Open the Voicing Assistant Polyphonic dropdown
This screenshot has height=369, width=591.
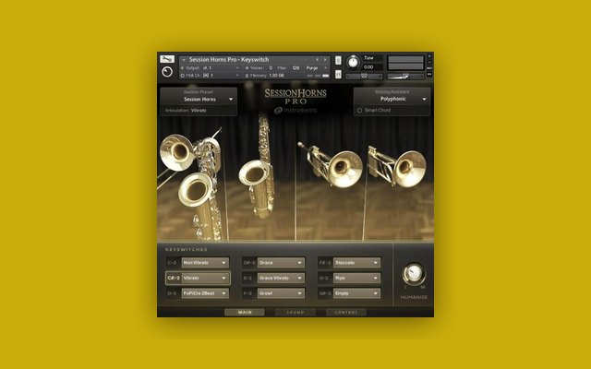click(x=392, y=99)
